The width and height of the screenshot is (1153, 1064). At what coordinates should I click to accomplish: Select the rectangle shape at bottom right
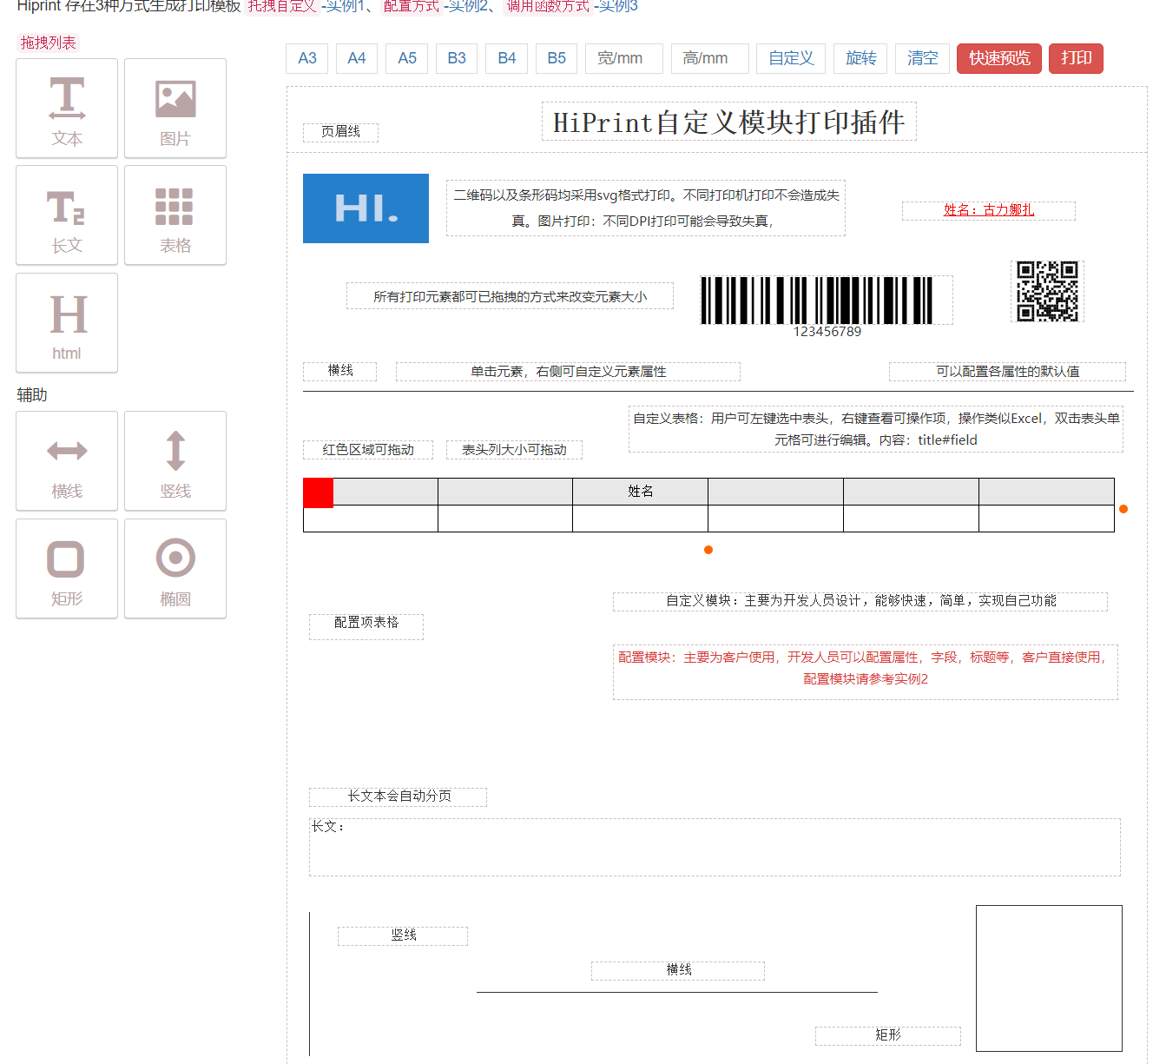click(x=1049, y=978)
